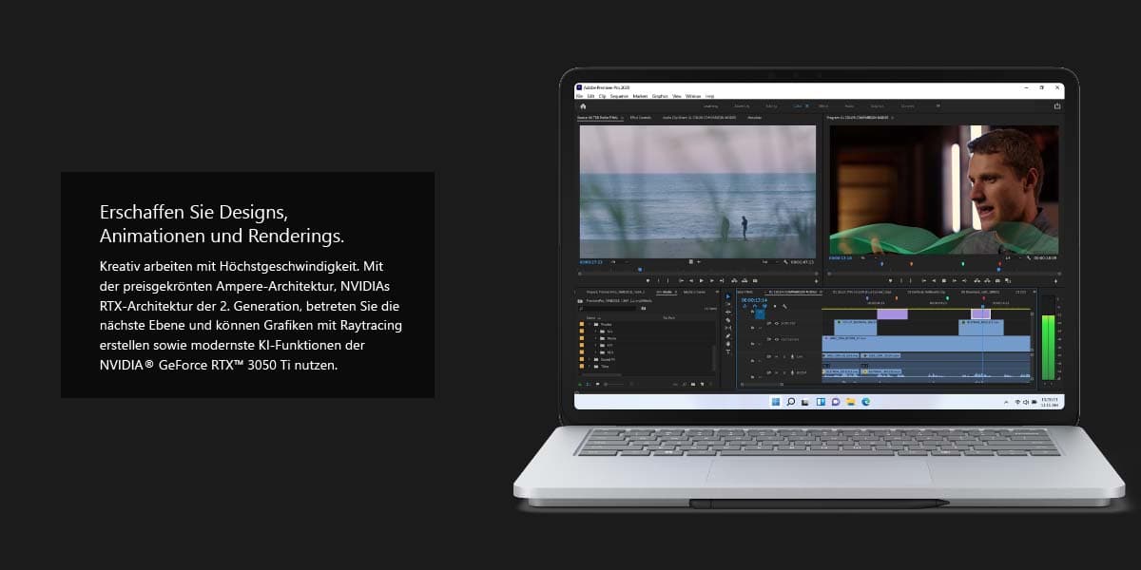
Task: Click the Project panel search field
Action: click(x=607, y=308)
